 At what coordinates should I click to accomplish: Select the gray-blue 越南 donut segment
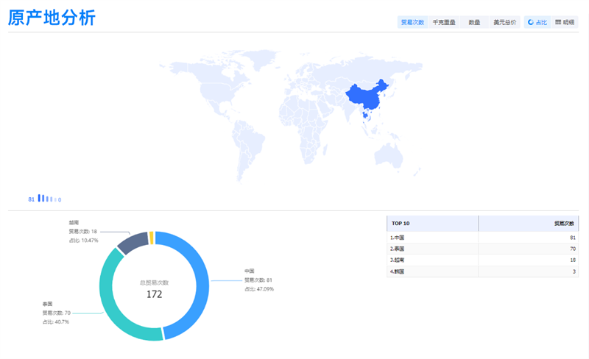coord(133,243)
